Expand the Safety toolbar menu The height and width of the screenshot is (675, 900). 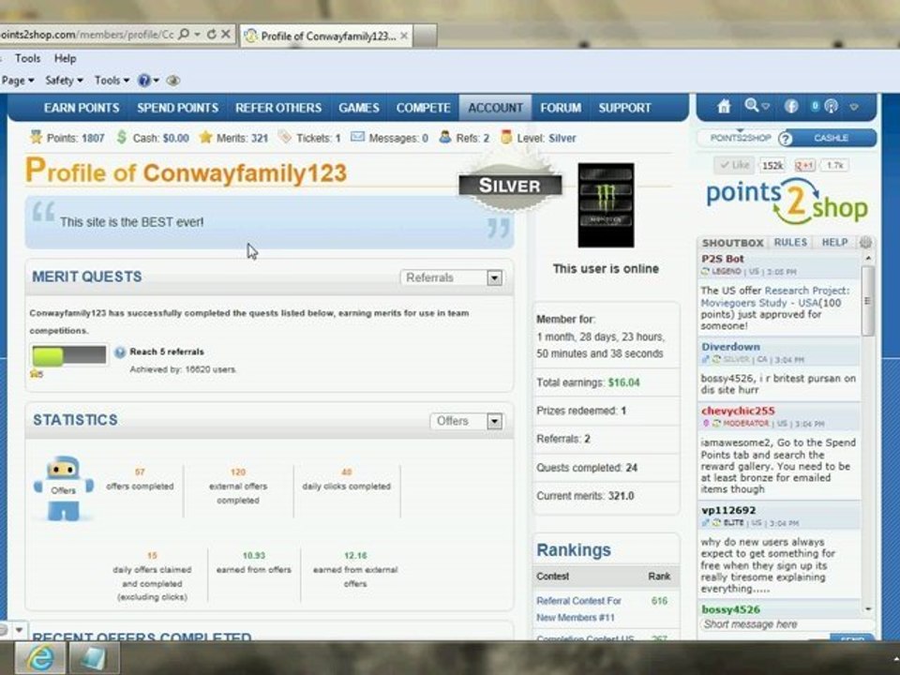[65, 81]
